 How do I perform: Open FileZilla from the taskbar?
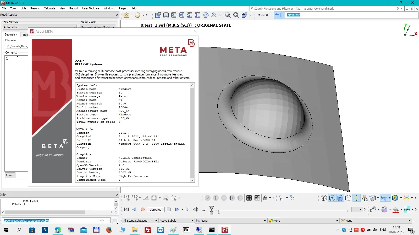[x=148, y=230]
